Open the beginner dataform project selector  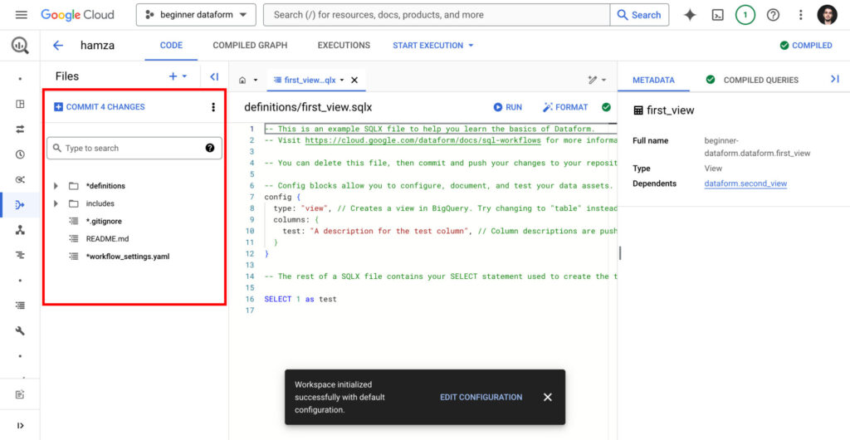point(196,15)
